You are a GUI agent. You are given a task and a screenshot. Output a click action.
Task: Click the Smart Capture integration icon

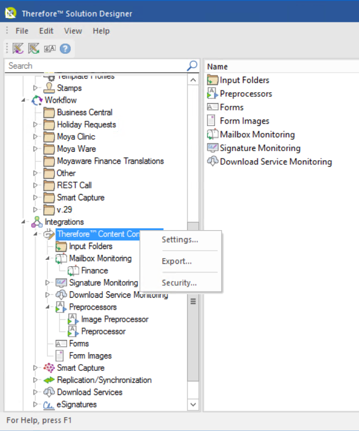click(x=49, y=368)
